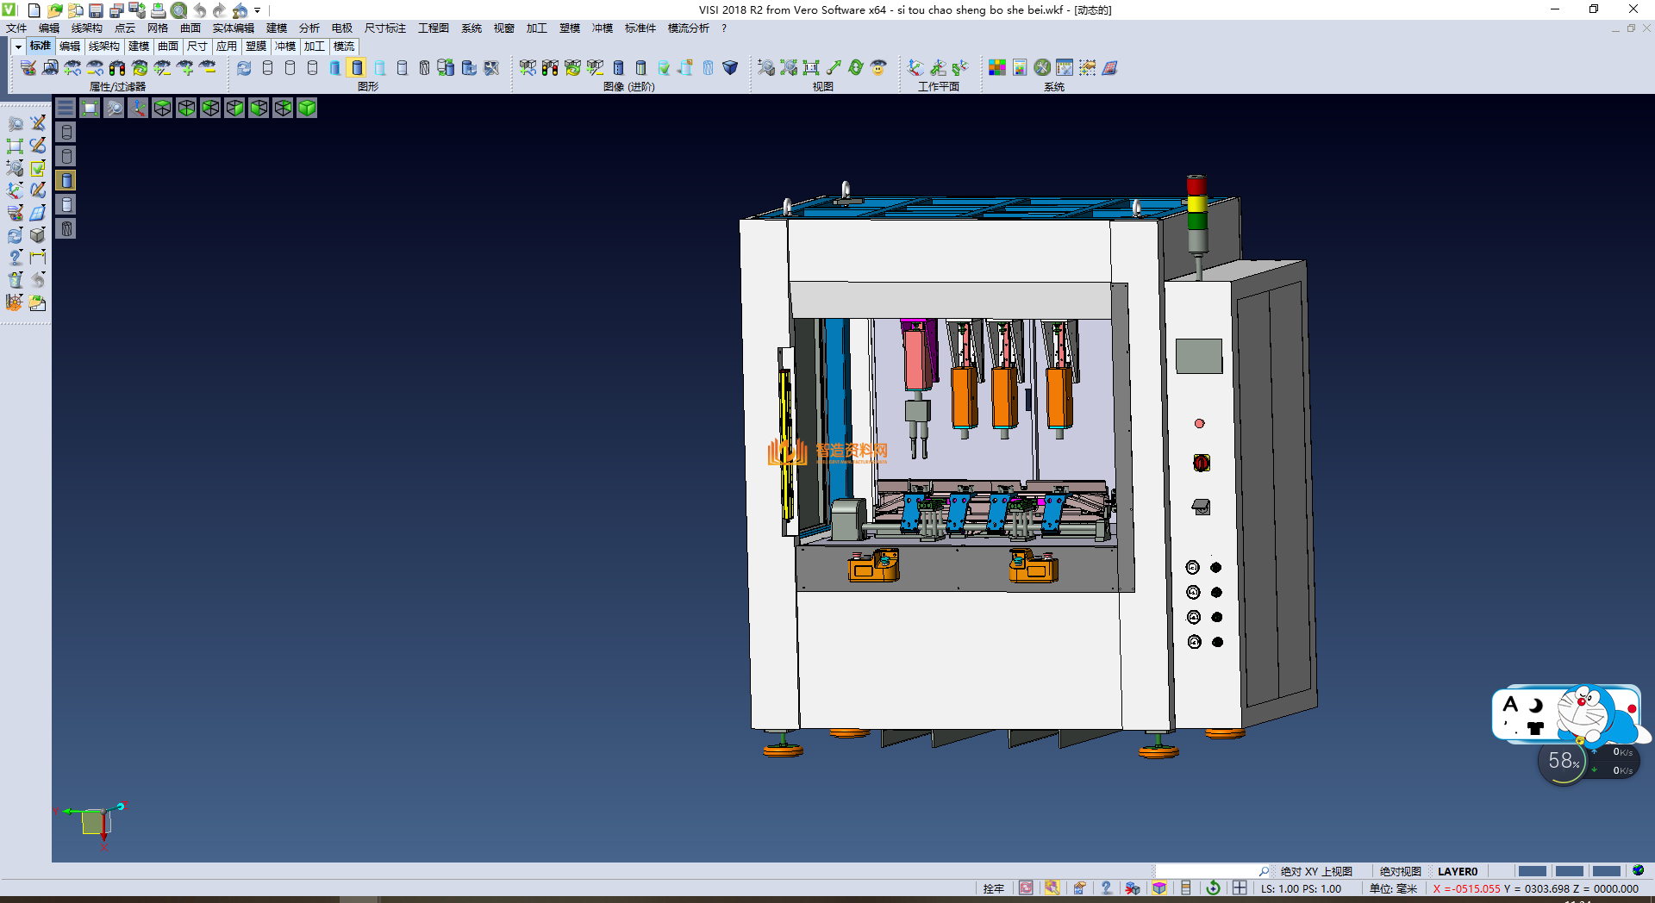Select the solid green cube view icon
Screen dimensions: 1655x903
point(307,108)
